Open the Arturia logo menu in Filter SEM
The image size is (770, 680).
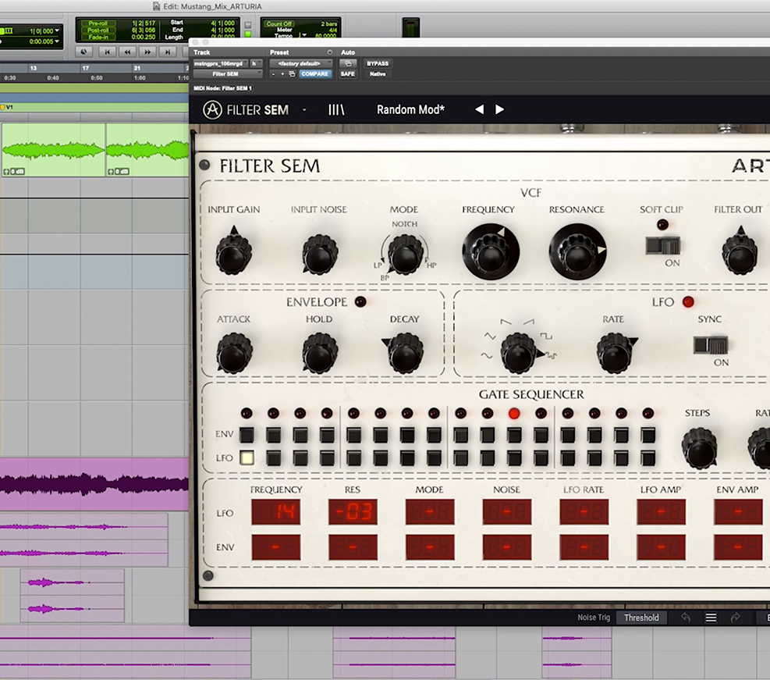212,109
